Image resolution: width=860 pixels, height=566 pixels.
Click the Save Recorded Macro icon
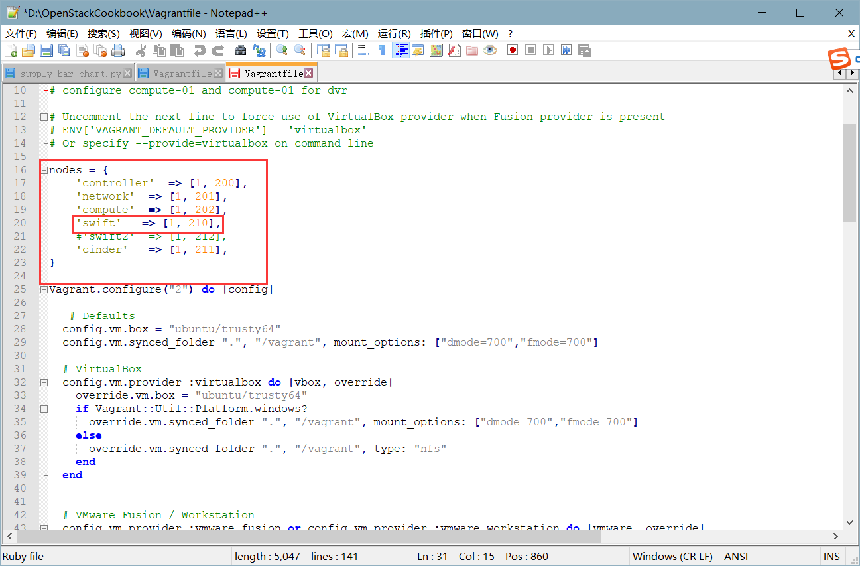point(584,50)
